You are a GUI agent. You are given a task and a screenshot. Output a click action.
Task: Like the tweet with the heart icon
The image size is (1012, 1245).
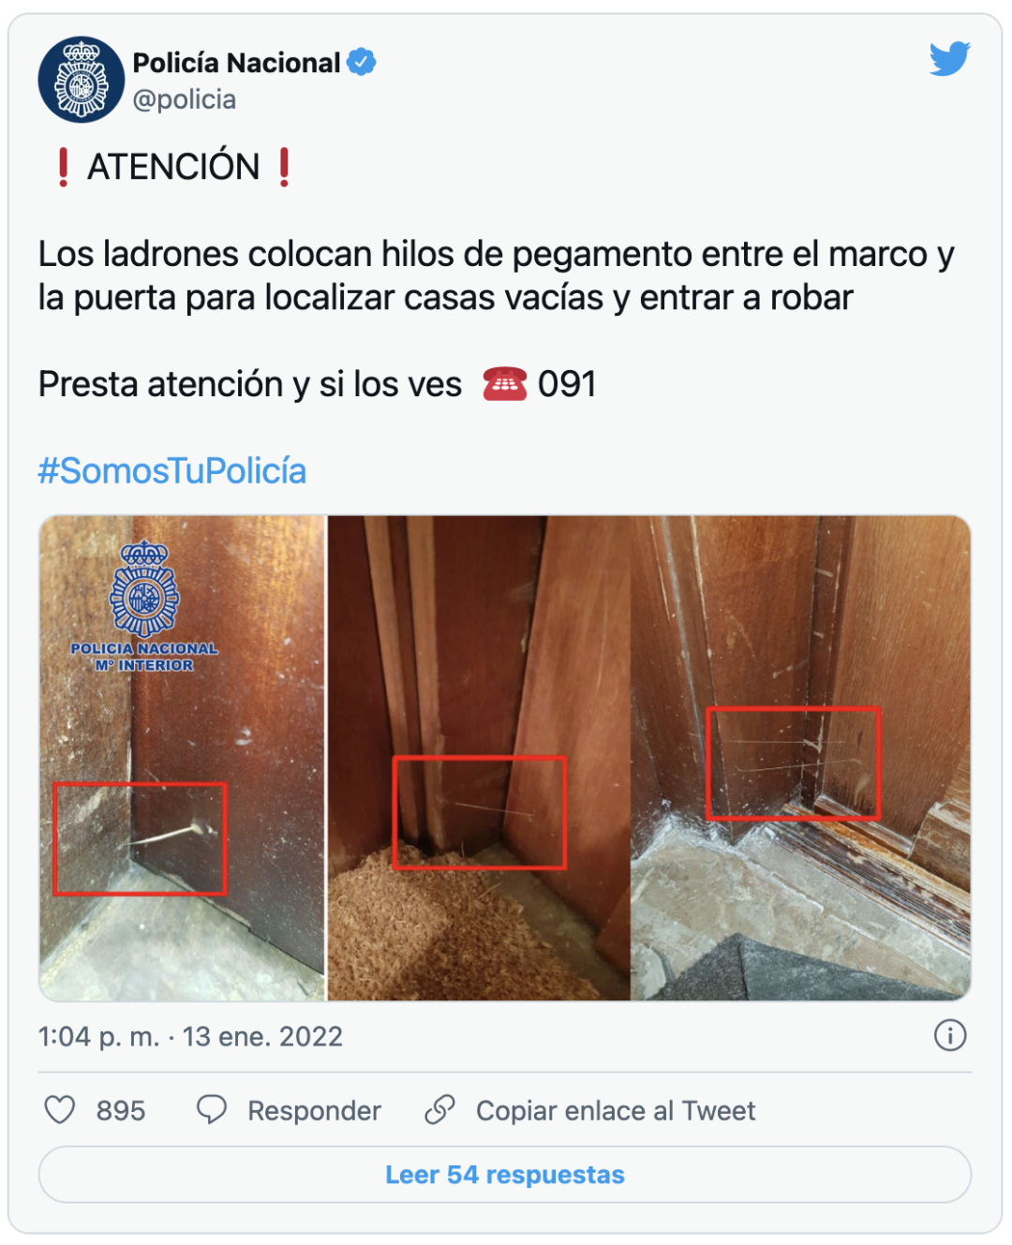pos(60,1110)
